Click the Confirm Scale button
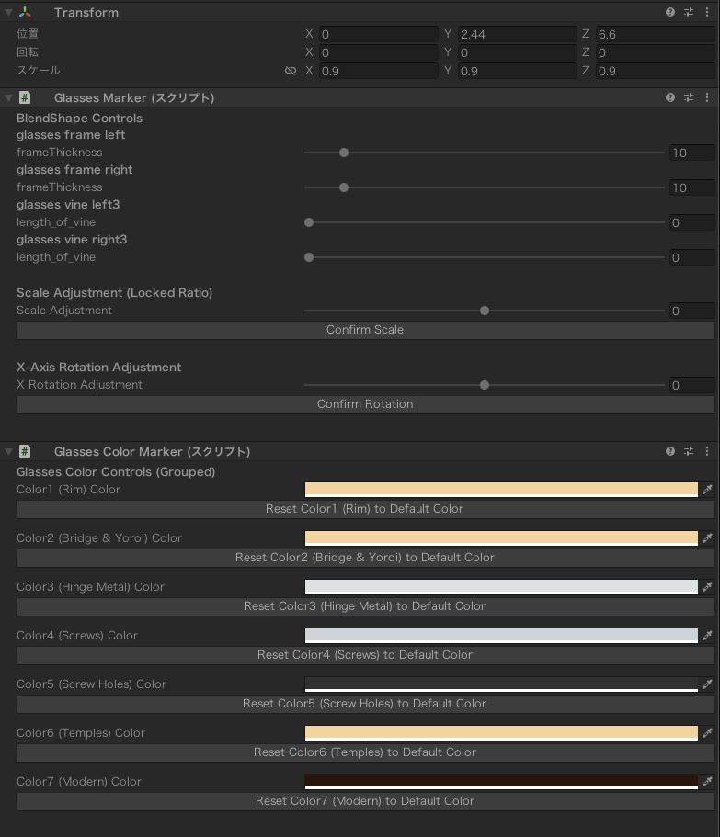This screenshot has height=837, width=720. 365,330
